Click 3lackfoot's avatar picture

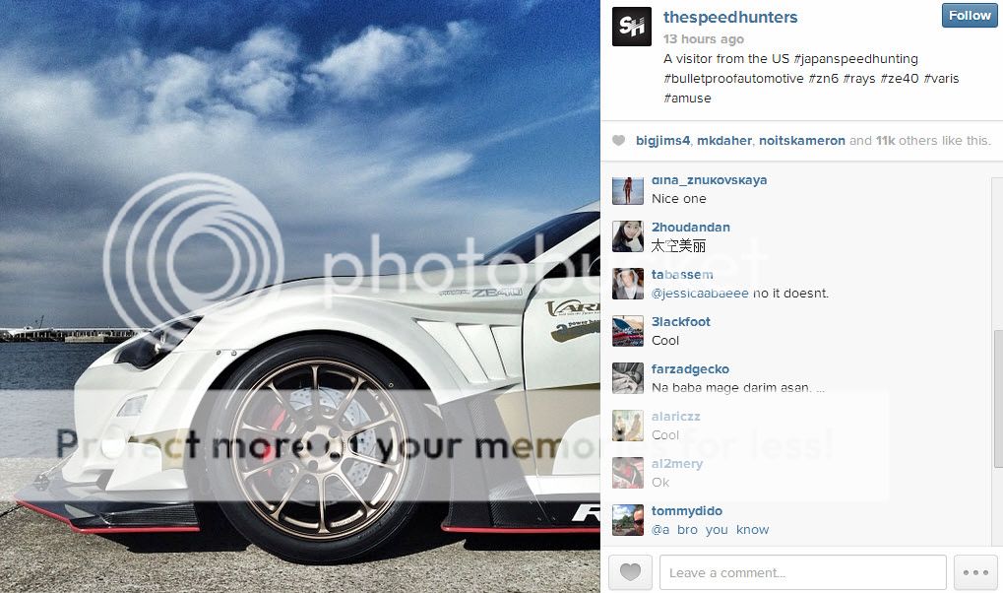(x=628, y=331)
